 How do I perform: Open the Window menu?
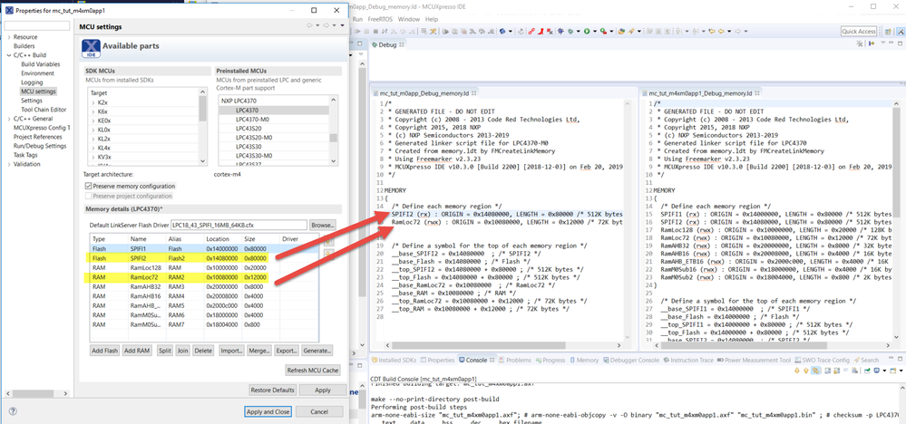pos(408,19)
